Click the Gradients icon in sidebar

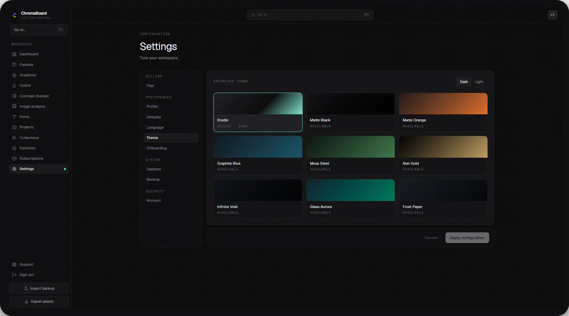14,75
